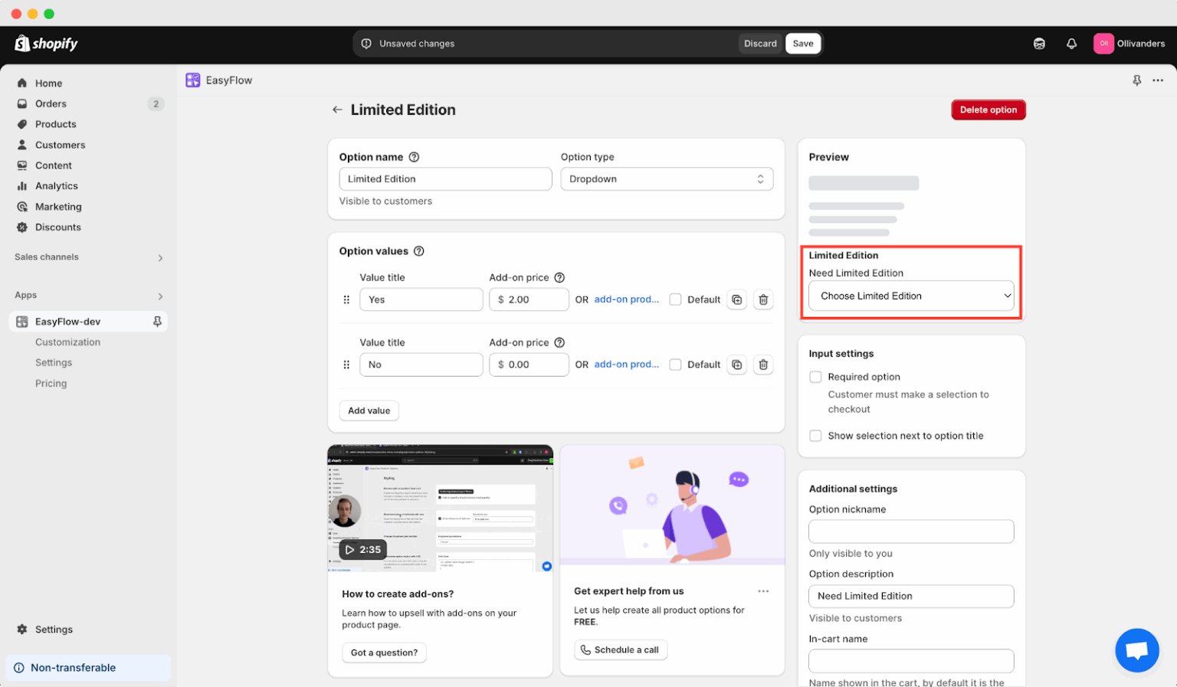Click drag handle beside the Yes value
The image size is (1177, 687).
(346, 299)
